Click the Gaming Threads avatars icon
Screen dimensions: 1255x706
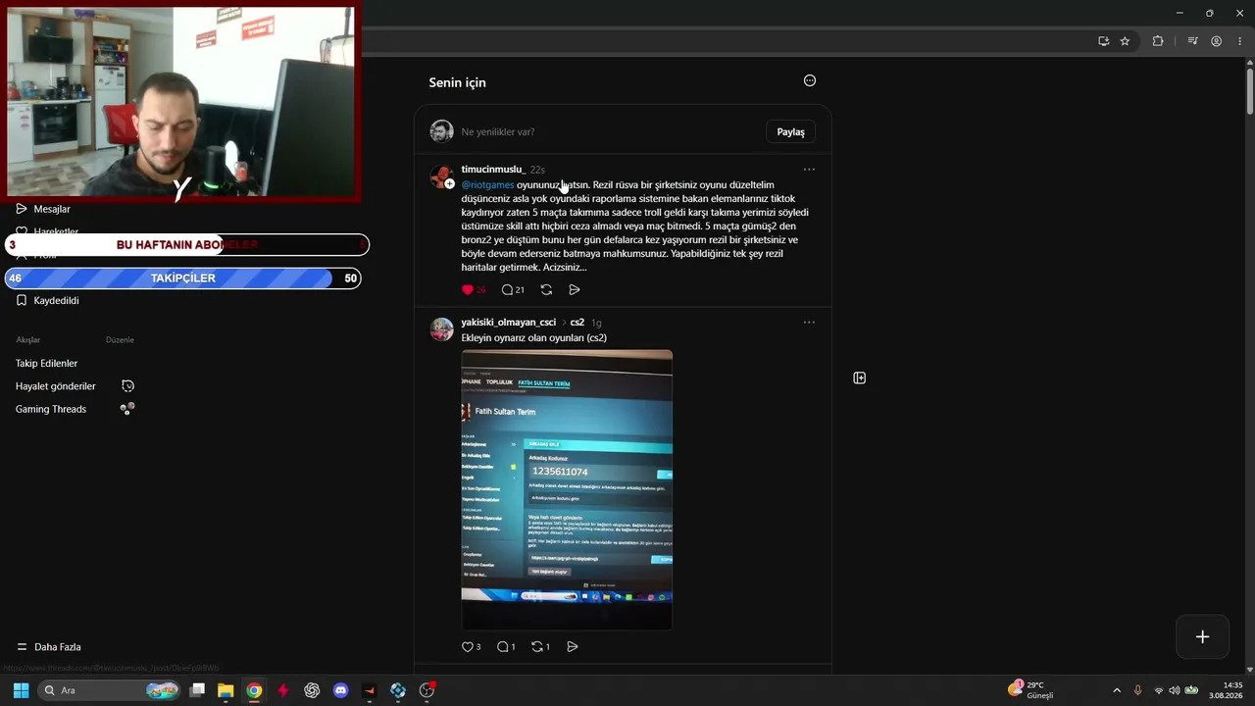point(127,409)
